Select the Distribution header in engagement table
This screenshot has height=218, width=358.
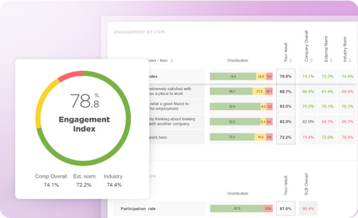point(238,61)
